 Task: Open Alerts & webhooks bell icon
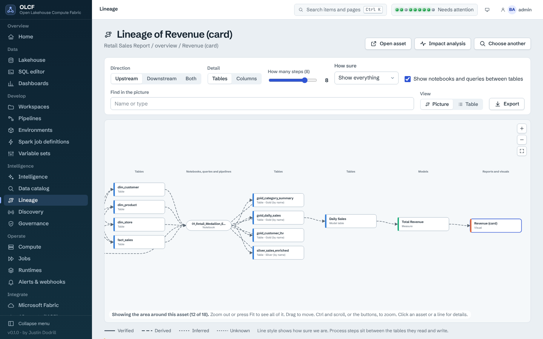(x=11, y=282)
